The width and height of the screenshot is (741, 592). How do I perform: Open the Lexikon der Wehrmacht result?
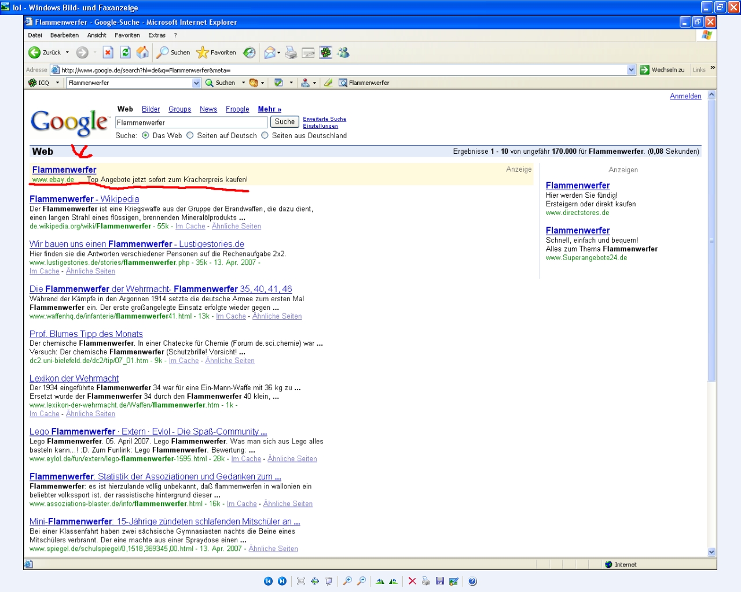(x=74, y=378)
